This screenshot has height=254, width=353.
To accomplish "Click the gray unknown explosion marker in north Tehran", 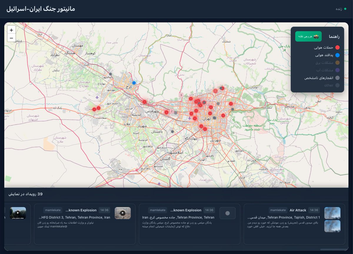I will point(221,88).
